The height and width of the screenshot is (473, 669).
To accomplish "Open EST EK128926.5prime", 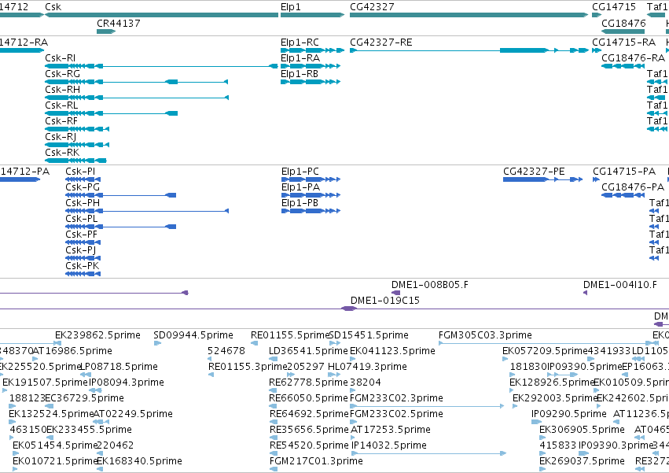I will coord(552,382).
